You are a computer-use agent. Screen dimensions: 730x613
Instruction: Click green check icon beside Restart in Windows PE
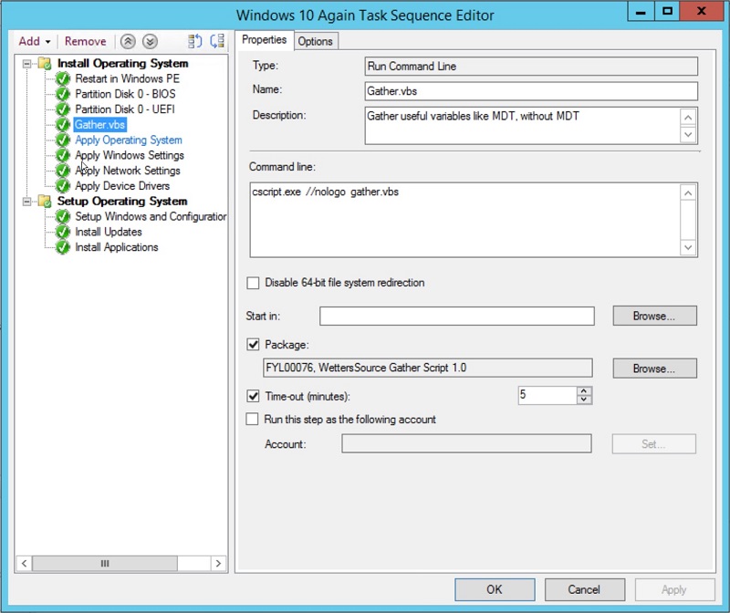click(63, 78)
